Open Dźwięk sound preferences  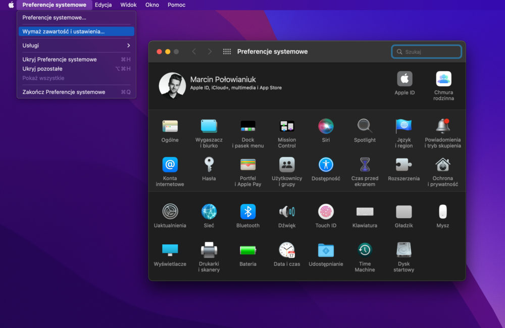coord(287,211)
